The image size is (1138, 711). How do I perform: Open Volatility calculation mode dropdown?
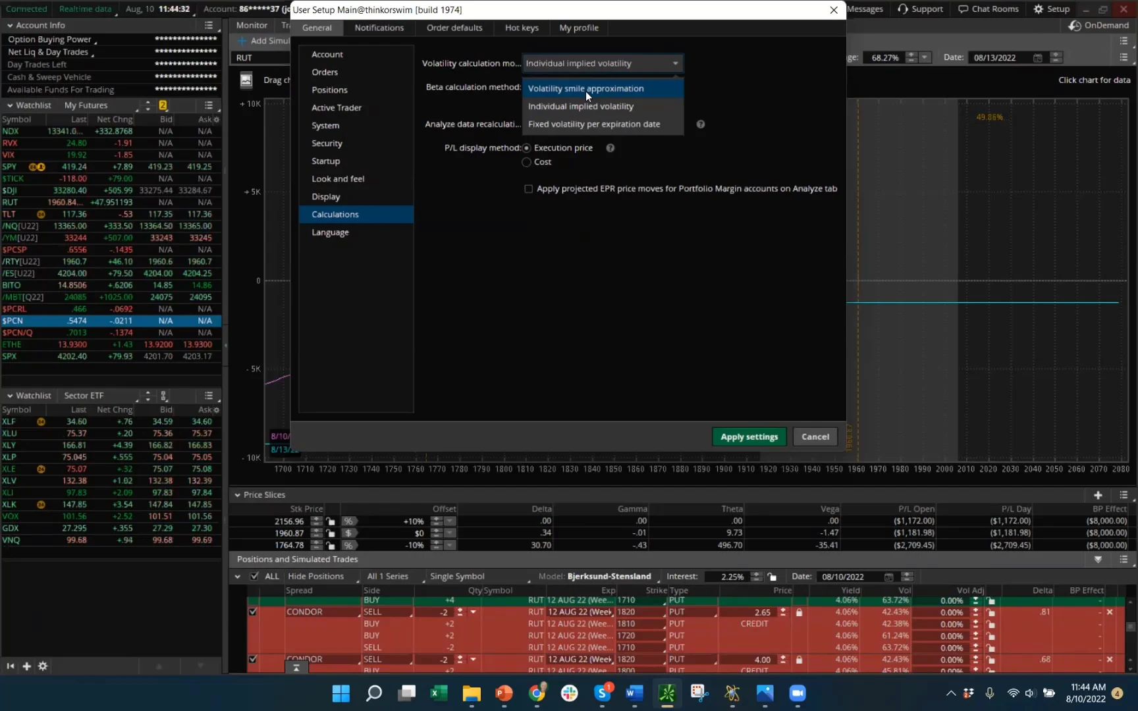click(603, 63)
